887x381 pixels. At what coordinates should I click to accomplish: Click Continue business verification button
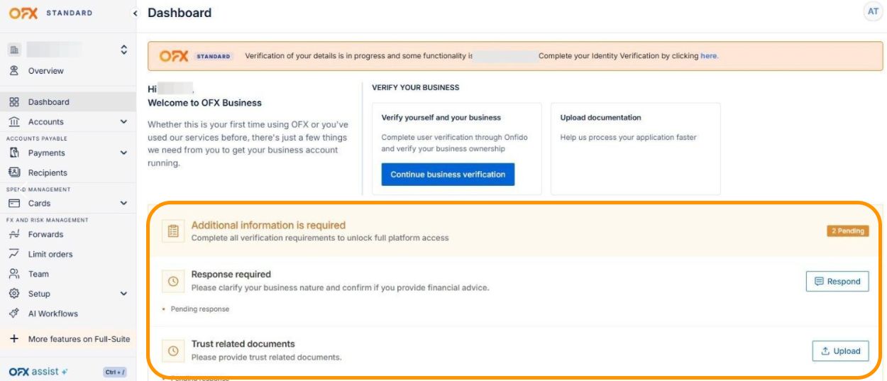tap(448, 175)
